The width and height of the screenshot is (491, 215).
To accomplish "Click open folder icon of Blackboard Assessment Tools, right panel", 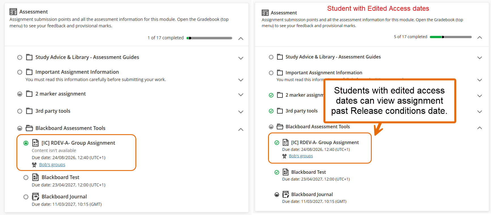I will (x=280, y=127).
